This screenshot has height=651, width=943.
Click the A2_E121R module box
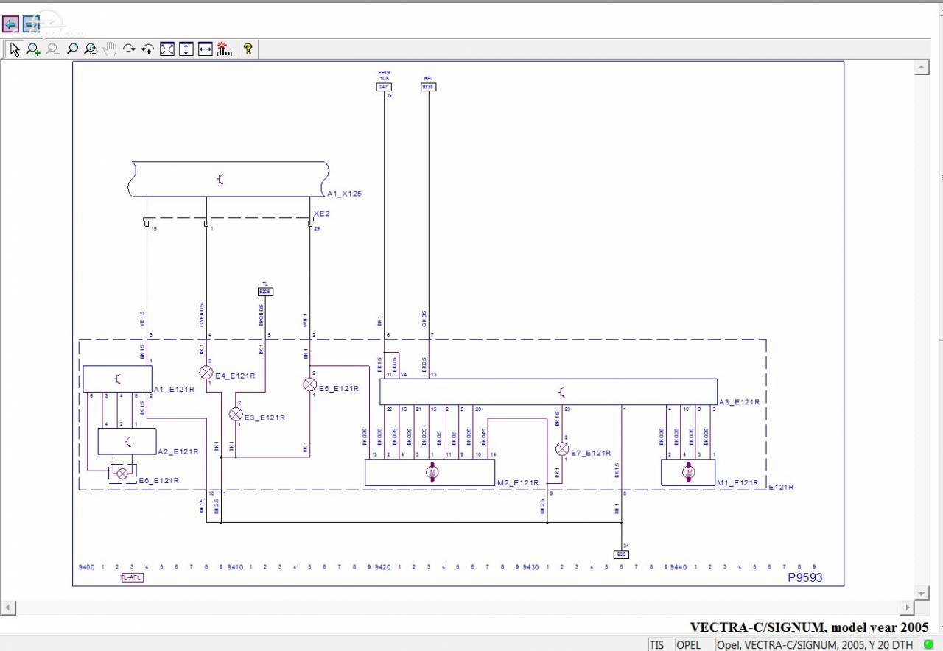click(127, 441)
